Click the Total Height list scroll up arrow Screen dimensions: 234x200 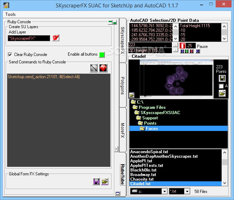[224, 26]
